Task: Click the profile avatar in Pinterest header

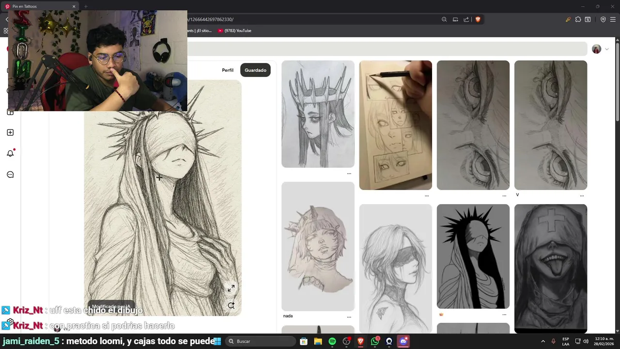Action: point(596,49)
